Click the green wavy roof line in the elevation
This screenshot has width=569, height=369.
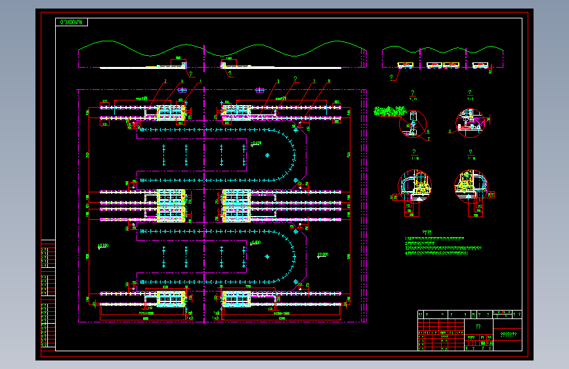click(x=222, y=49)
